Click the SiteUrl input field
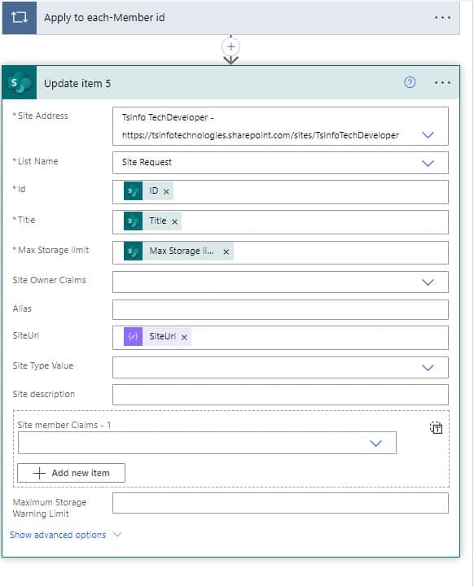The height and width of the screenshot is (586, 474). [x=280, y=338]
